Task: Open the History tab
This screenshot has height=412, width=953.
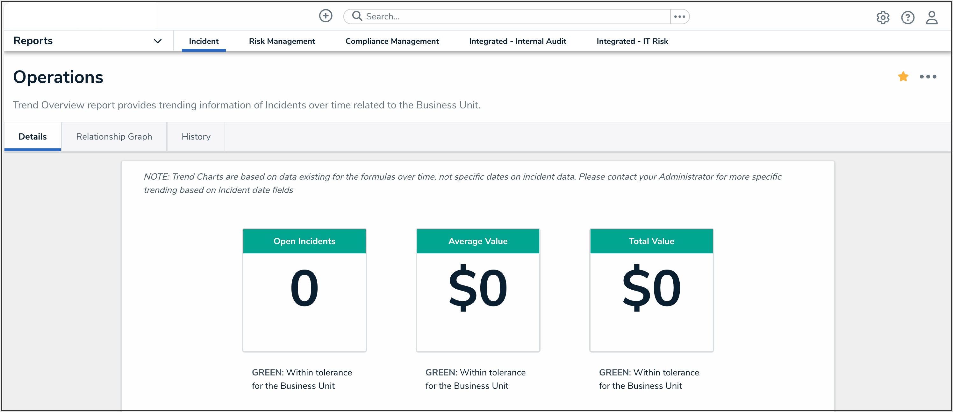Action: [196, 137]
